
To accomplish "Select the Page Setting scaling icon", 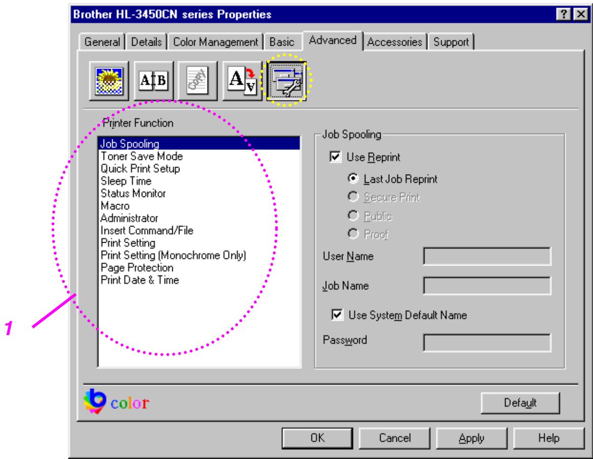I will (242, 80).
